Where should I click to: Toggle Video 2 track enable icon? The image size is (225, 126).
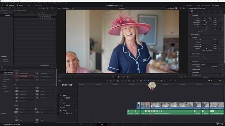tap(69, 98)
